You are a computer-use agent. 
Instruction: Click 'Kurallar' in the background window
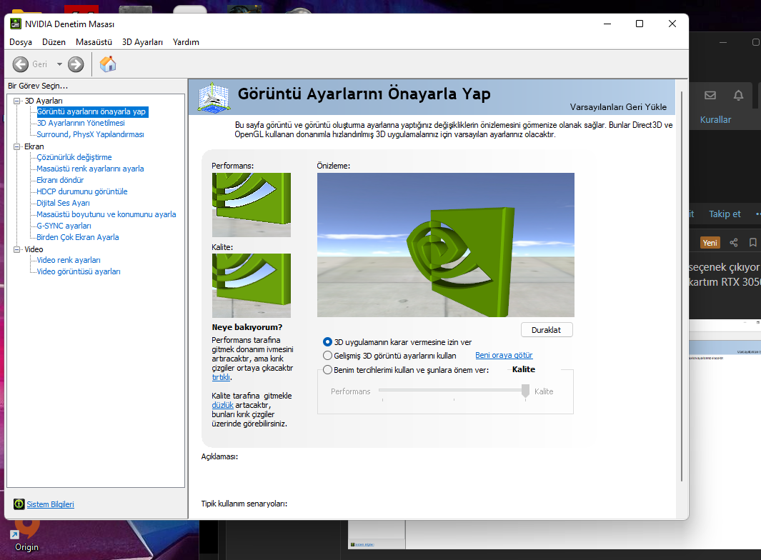tap(715, 120)
